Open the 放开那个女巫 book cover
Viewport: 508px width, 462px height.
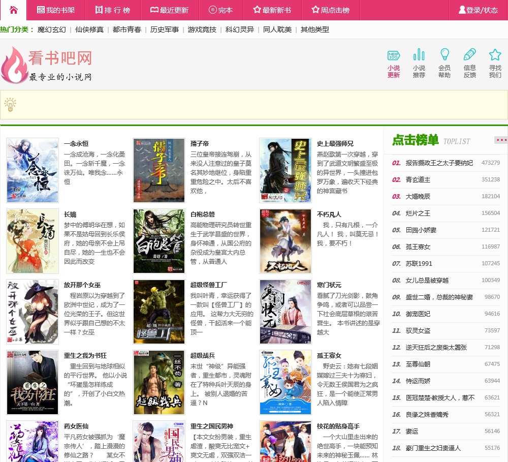(33, 312)
